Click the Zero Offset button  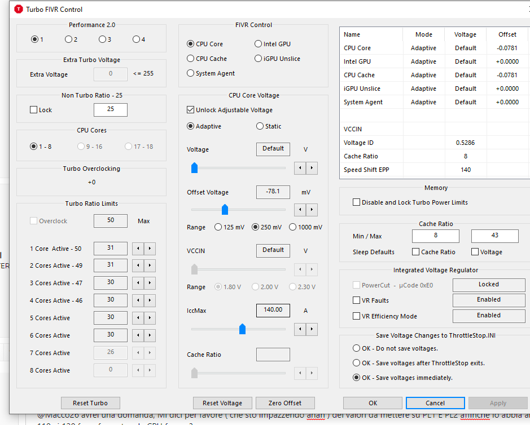point(285,403)
